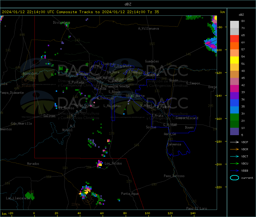
Task: Click the Guadales location label
Action: 152,61
